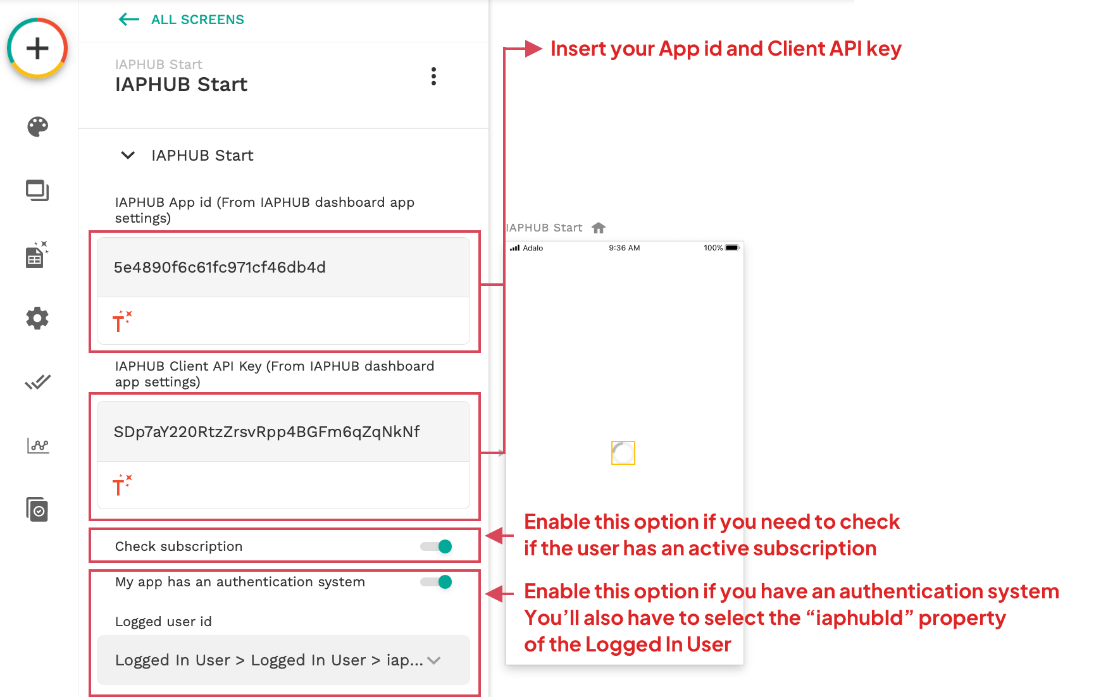Open the Screens panel icon
Viewport: 1101px width, 697px height.
(37, 190)
